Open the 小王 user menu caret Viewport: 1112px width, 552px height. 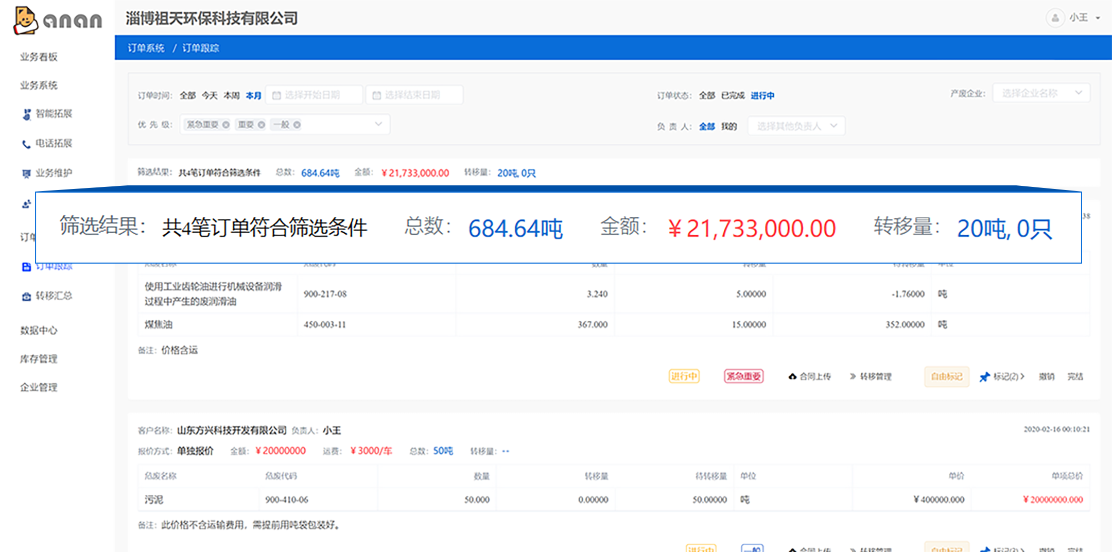click(1098, 18)
